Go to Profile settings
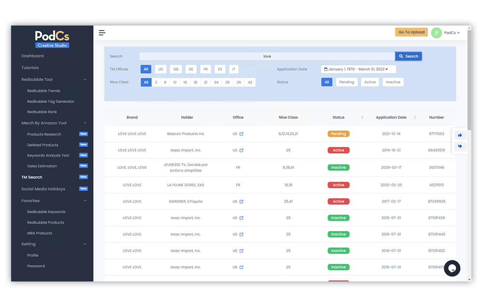The height and width of the screenshot is (307, 482). click(33, 256)
